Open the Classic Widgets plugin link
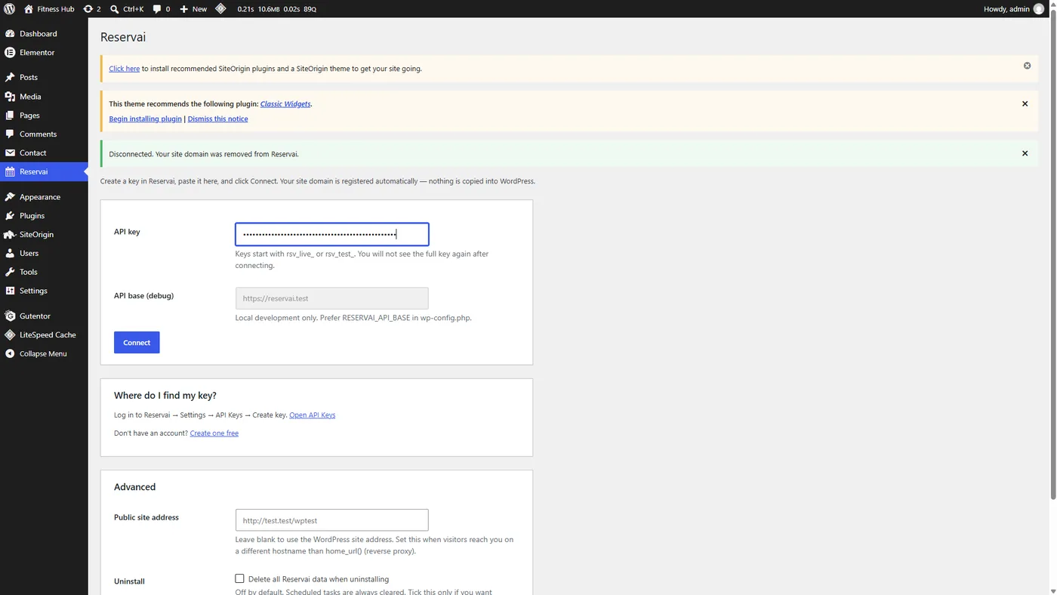 point(285,104)
